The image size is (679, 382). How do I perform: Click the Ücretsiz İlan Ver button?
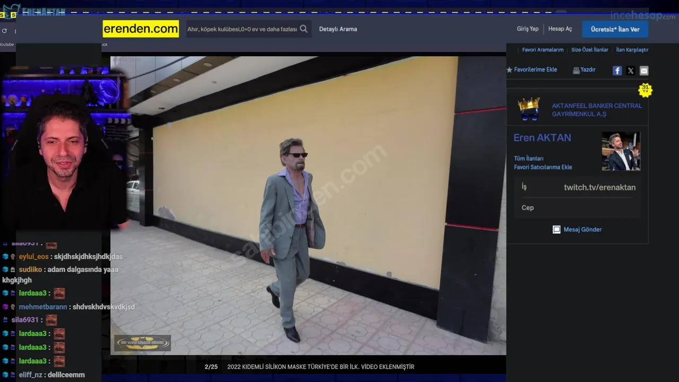[x=615, y=29]
